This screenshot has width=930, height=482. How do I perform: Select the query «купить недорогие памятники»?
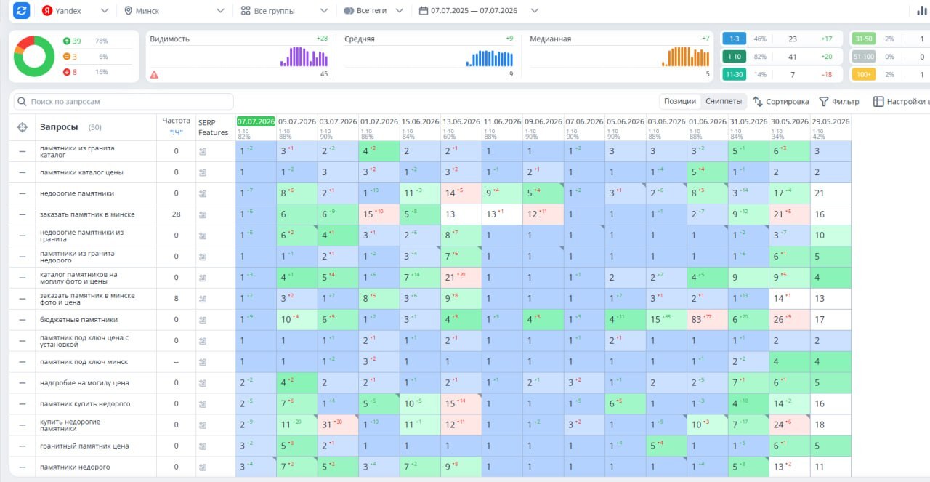pyautogui.click(x=70, y=425)
